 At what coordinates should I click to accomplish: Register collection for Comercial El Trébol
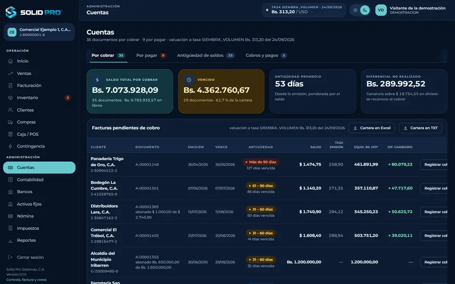coord(435,236)
